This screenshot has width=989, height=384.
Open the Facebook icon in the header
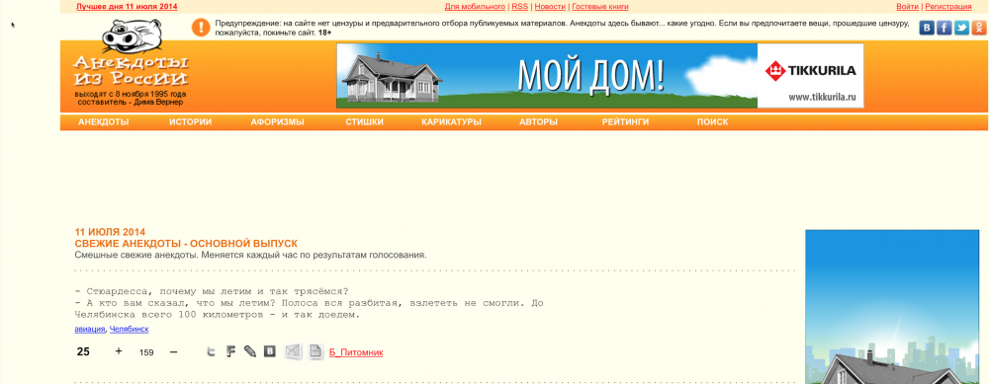click(944, 27)
